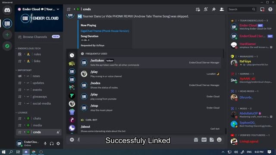Open Explore Discoverable Servers compass
The image size is (276, 155).
[x=7, y=46]
